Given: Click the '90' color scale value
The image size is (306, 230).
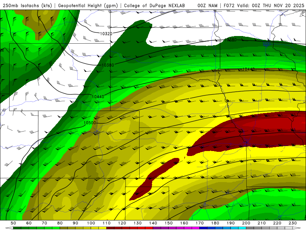Looking at the screenshot, I should 75,223.
